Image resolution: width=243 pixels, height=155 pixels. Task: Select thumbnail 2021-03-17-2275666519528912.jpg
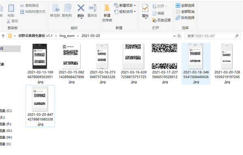164,56
